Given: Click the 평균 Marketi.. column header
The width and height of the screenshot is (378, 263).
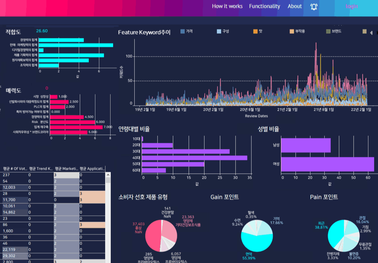Looking at the screenshot, I should [x=66, y=169].
